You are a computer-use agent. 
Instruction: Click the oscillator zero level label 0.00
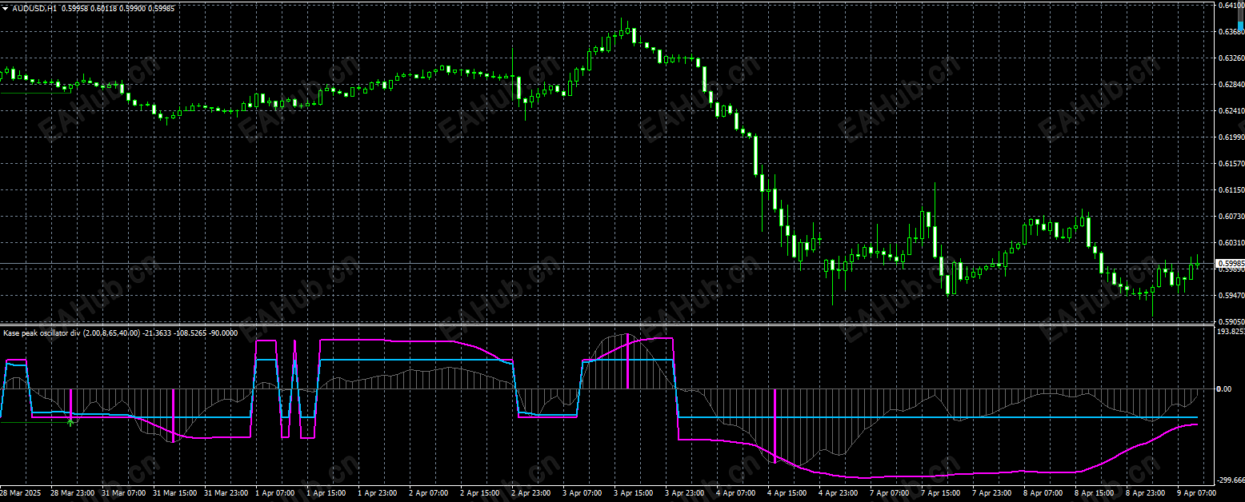1224,389
